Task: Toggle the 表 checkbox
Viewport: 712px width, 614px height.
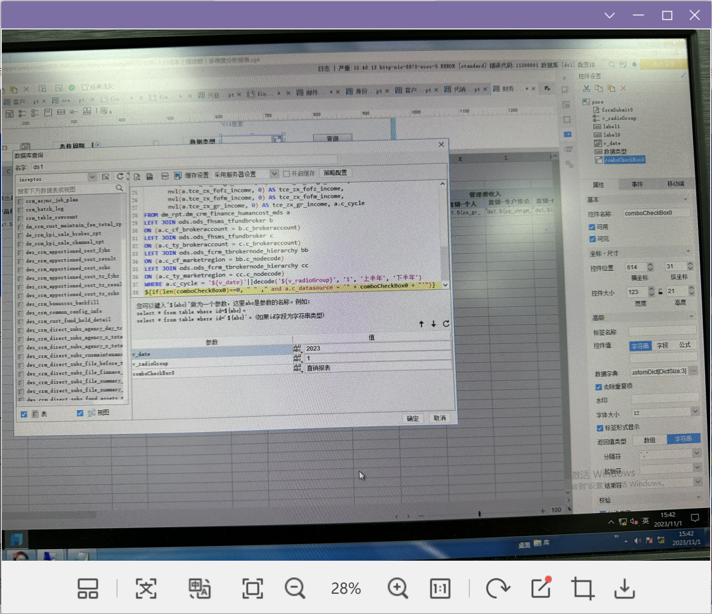Action: click(x=24, y=414)
